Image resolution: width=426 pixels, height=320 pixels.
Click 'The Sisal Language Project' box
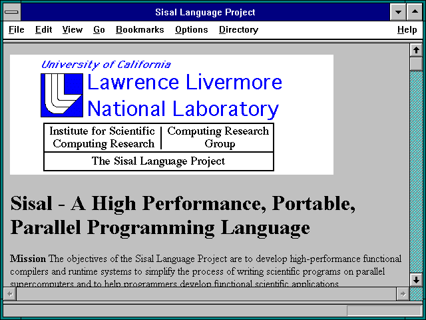158,161
